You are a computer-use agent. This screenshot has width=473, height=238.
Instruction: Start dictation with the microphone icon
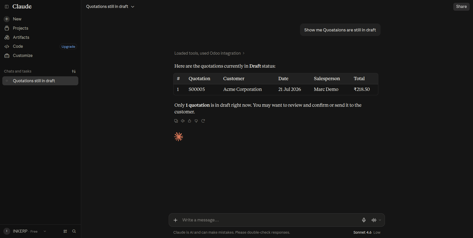tap(364, 220)
